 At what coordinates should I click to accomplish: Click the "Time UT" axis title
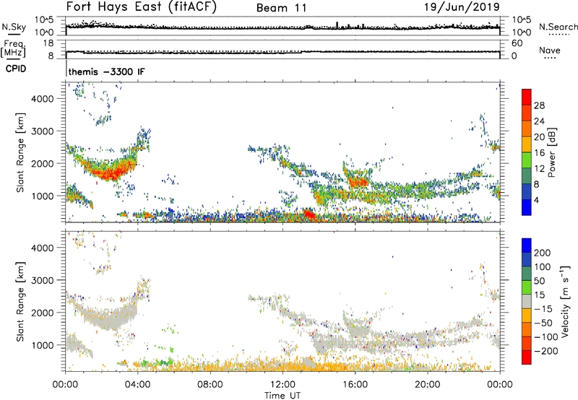(282, 396)
